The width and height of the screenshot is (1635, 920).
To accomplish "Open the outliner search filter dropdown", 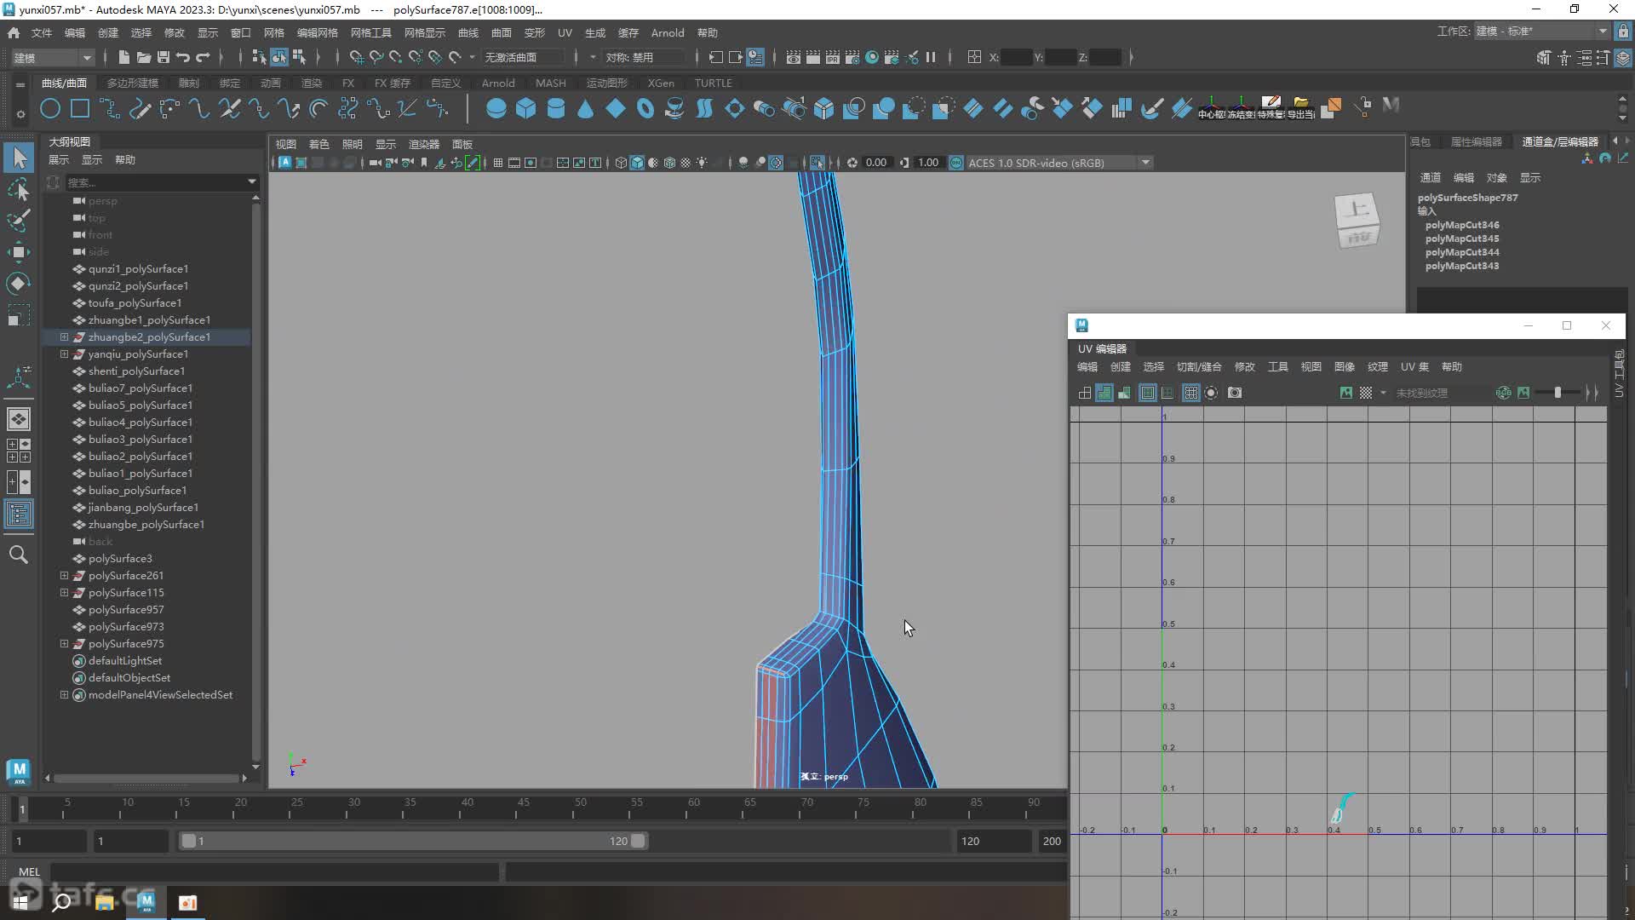I will pyautogui.click(x=251, y=181).
